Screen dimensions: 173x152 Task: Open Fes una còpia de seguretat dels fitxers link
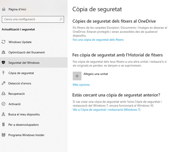pos(98,40)
